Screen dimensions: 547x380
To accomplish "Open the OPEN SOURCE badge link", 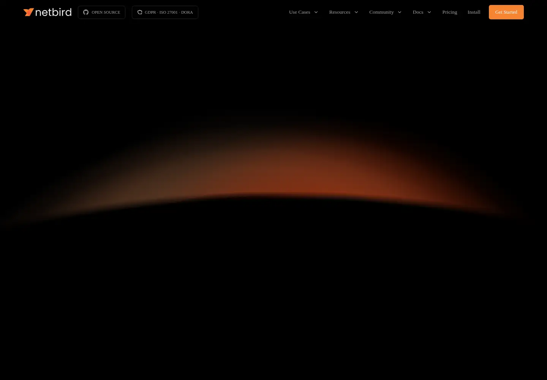I will pos(101,12).
